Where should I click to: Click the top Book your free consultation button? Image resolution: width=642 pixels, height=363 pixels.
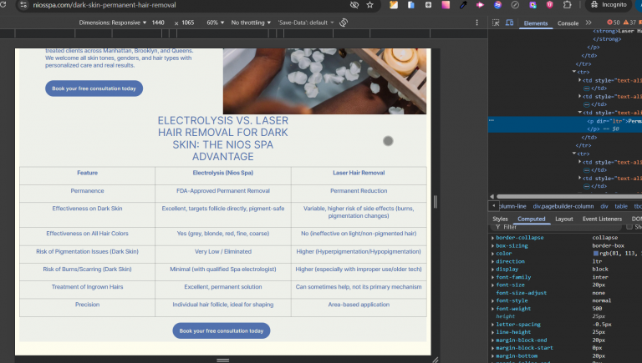94,88
